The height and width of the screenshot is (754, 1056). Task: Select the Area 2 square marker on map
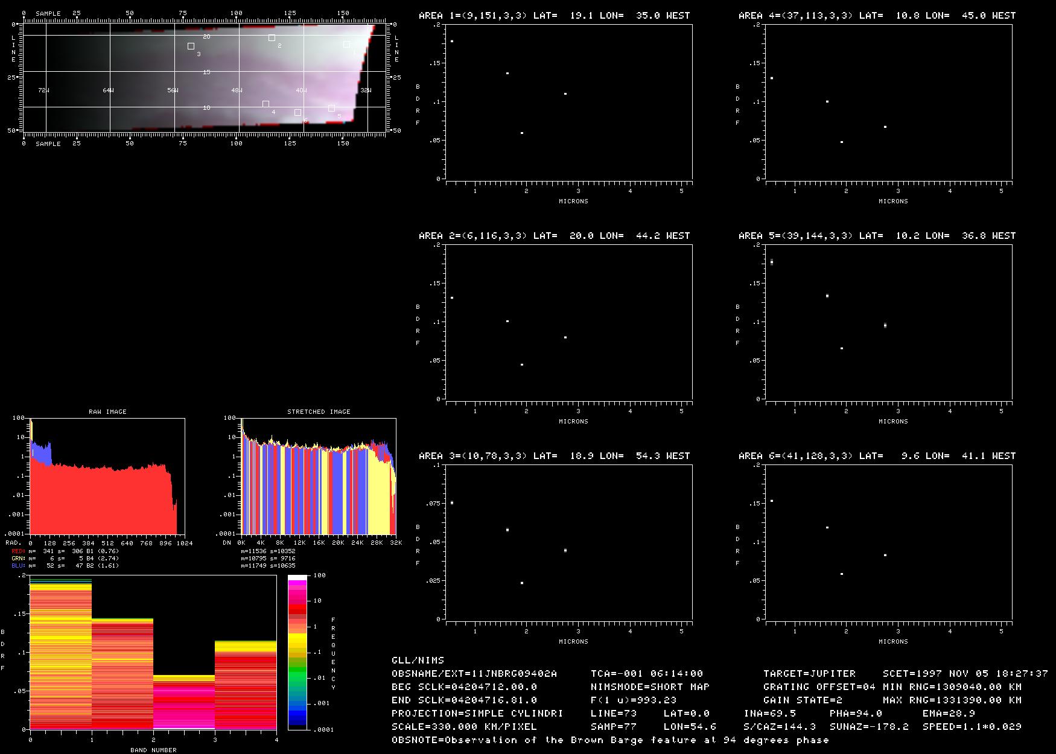(x=272, y=38)
